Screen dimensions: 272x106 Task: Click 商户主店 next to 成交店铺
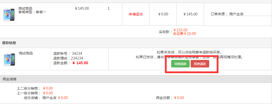click(x=49, y=98)
